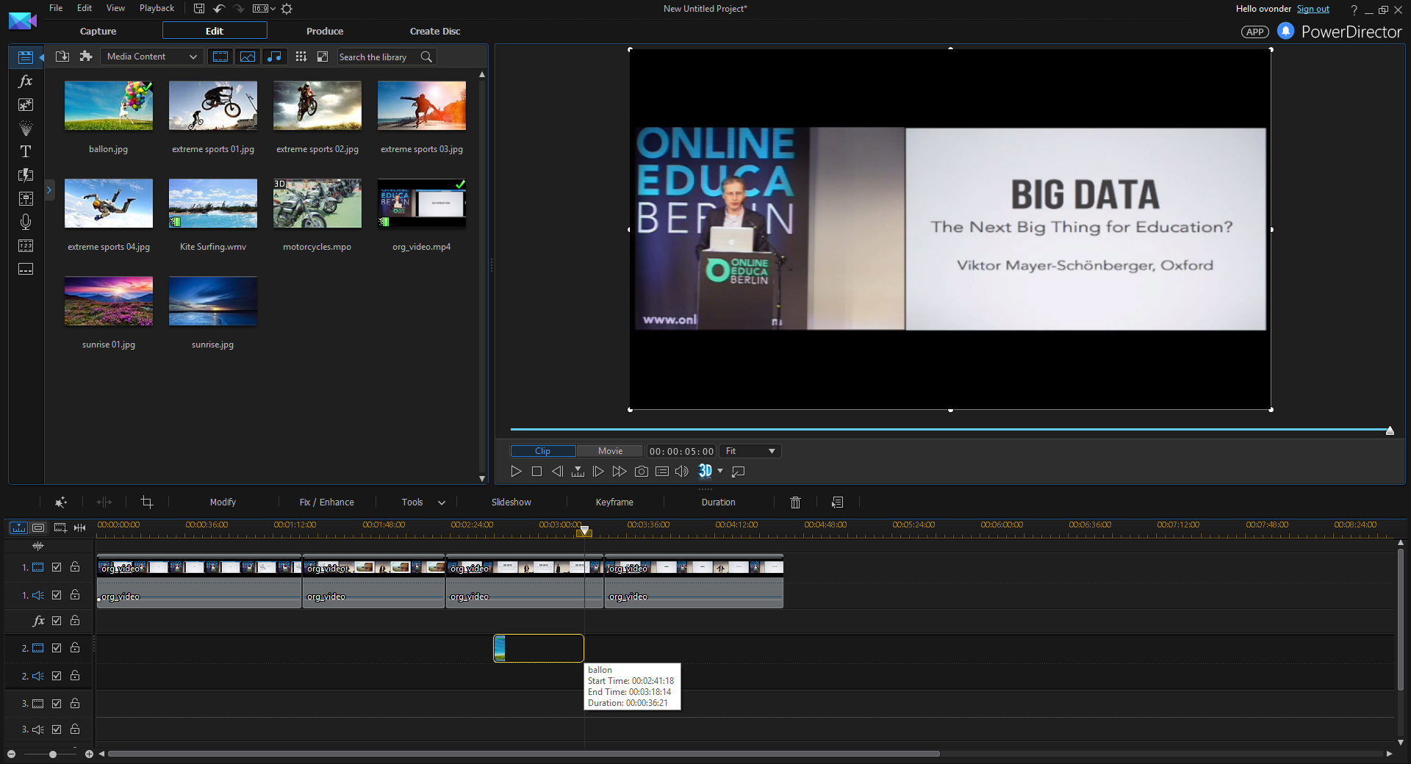Delete the selected clip with trash icon
1411x764 pixels.
tap(795, 502)
